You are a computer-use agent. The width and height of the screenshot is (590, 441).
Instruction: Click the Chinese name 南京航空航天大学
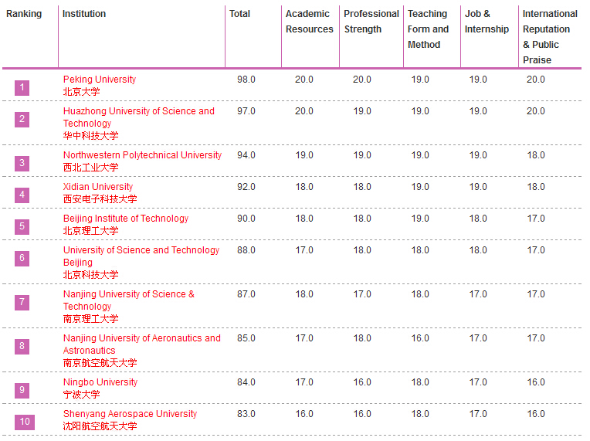(100, 363)
